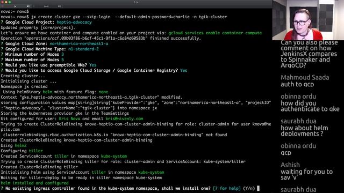
Task: Click the '[? for help]' hint text
Action: [x=227, y=188]
